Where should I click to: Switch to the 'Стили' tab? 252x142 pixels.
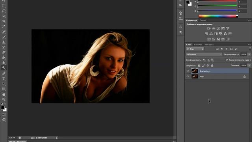(203, 21)
